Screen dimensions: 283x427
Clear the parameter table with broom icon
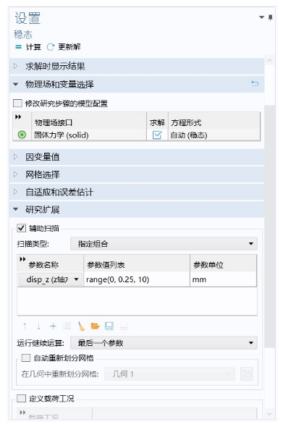click(x=81, y=326)
